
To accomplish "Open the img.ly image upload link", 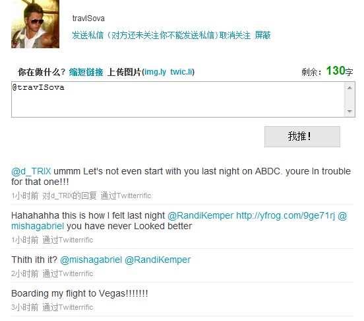I will tap(155, 72).
